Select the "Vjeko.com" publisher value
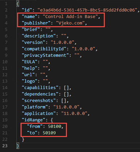 coord(70,23)
